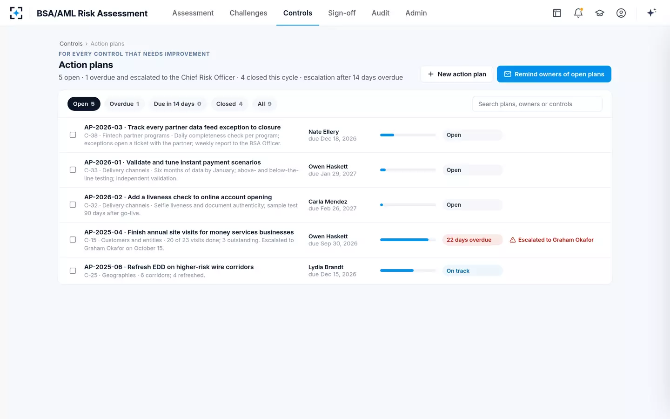The height and width of the screenshot is (419, 670).
Task: Click the BSA/AML app logo icon
Action: click(16, 13)
